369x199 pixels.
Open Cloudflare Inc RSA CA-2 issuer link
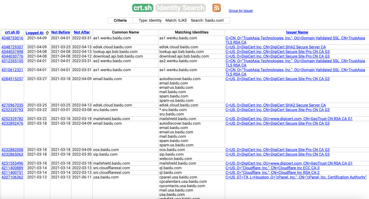pos(273,172)
